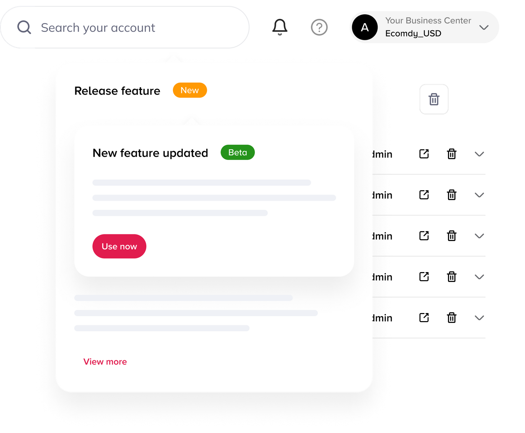Delete the fourth row using its trash icon

[451, 277]
